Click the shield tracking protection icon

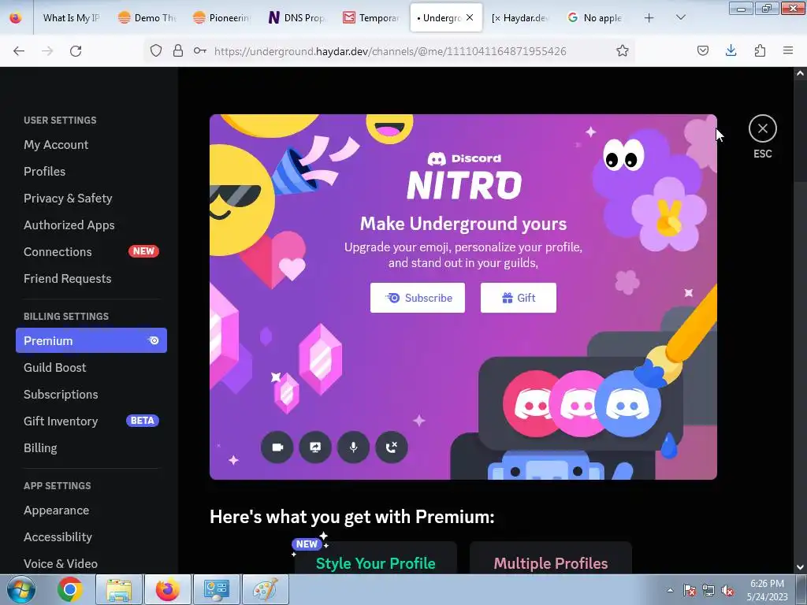point(156,50)
